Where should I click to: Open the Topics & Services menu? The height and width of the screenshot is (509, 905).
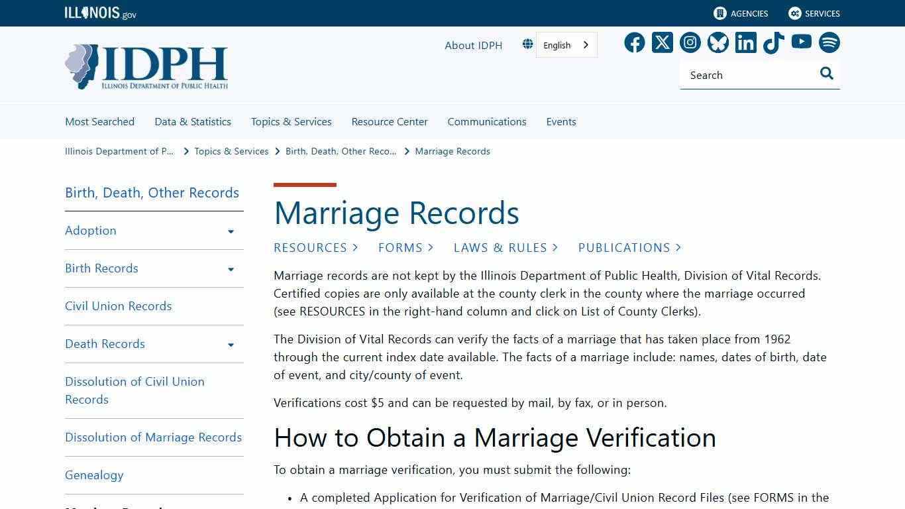291,121
